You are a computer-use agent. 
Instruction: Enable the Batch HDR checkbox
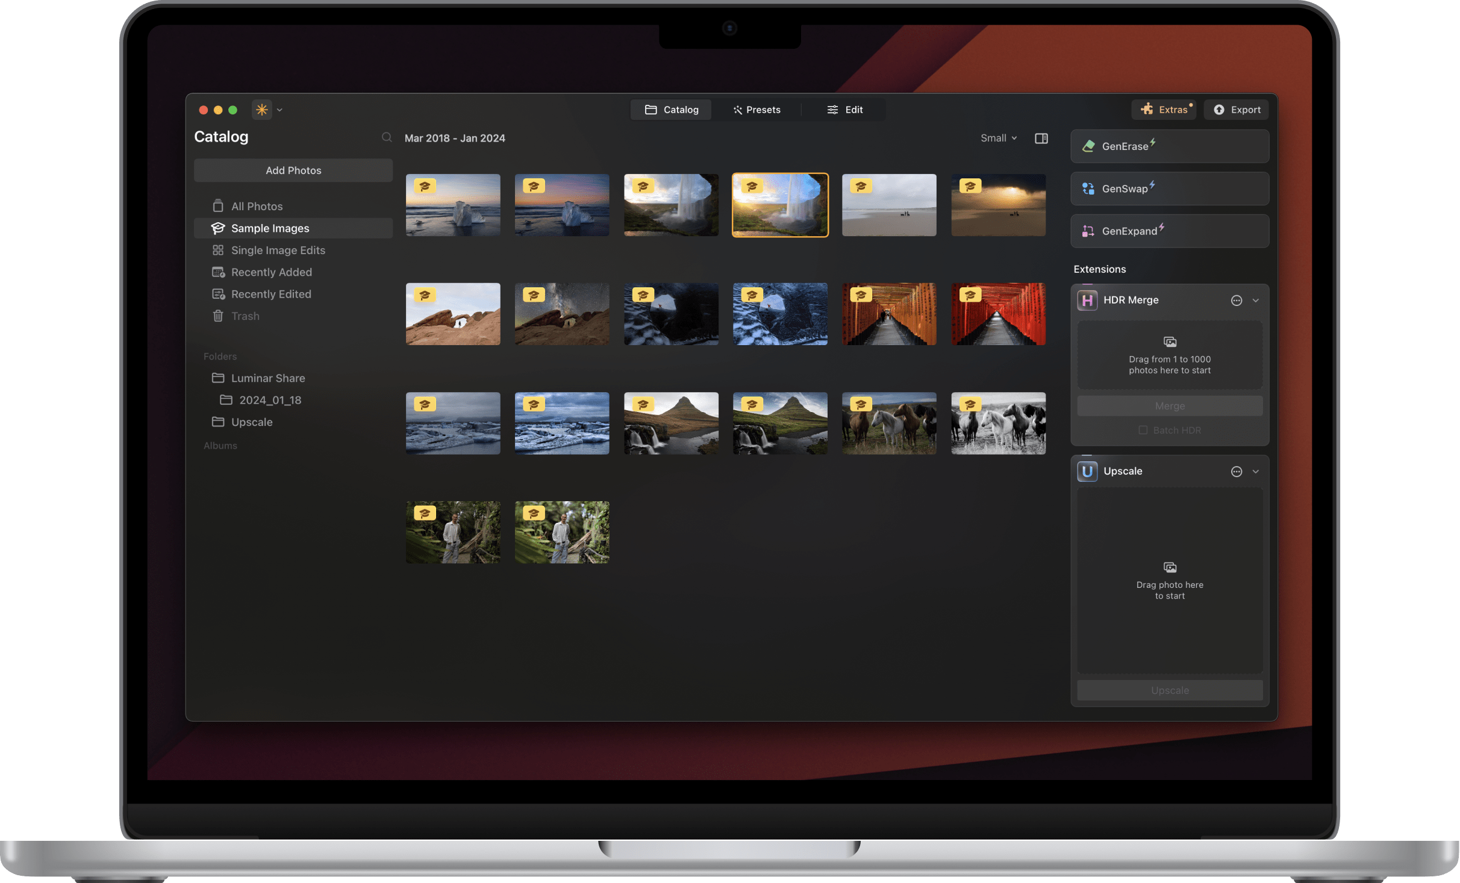click(x=1142, y=430)
